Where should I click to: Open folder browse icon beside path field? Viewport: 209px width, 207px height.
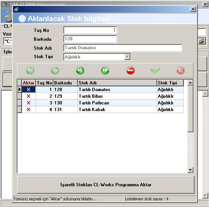pyautogui.click(x=202, y=41)
